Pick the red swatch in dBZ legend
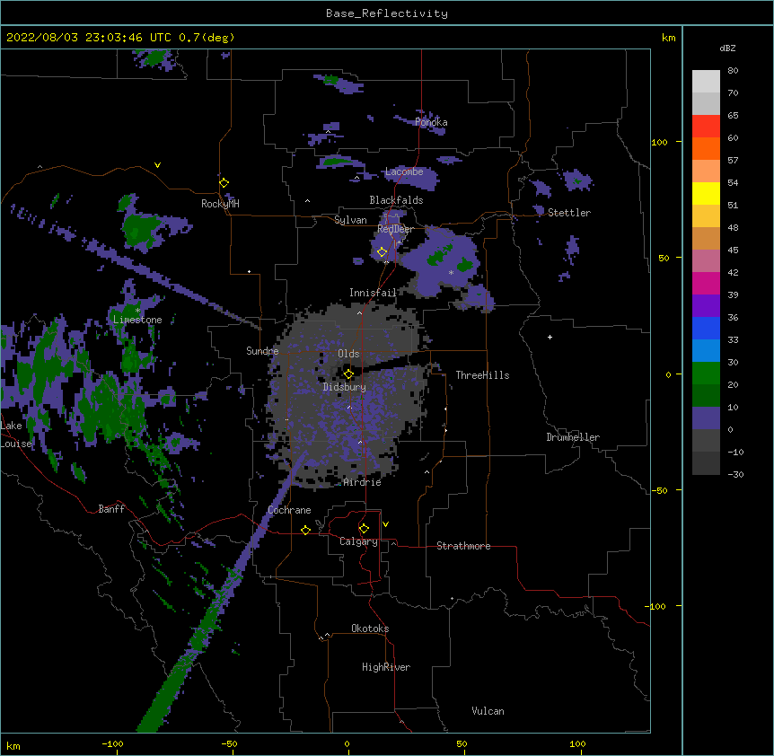This screenshot has height=756, width=774. click(x=706, y=127)
